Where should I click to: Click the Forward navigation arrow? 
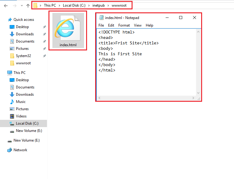click(x=15, y=6)
